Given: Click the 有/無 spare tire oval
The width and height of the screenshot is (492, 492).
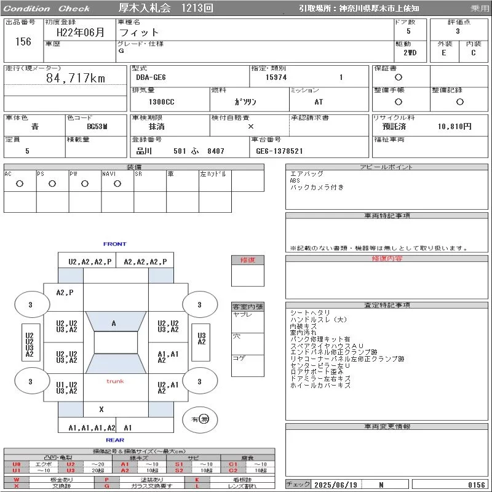Looking at the screenshot, I should tap(200, 419).
